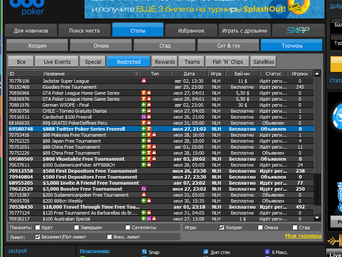Enable the Омаха game checkbox
Image resolution: width=342 pixels, height=257 pixels.
tap(260, 227)
